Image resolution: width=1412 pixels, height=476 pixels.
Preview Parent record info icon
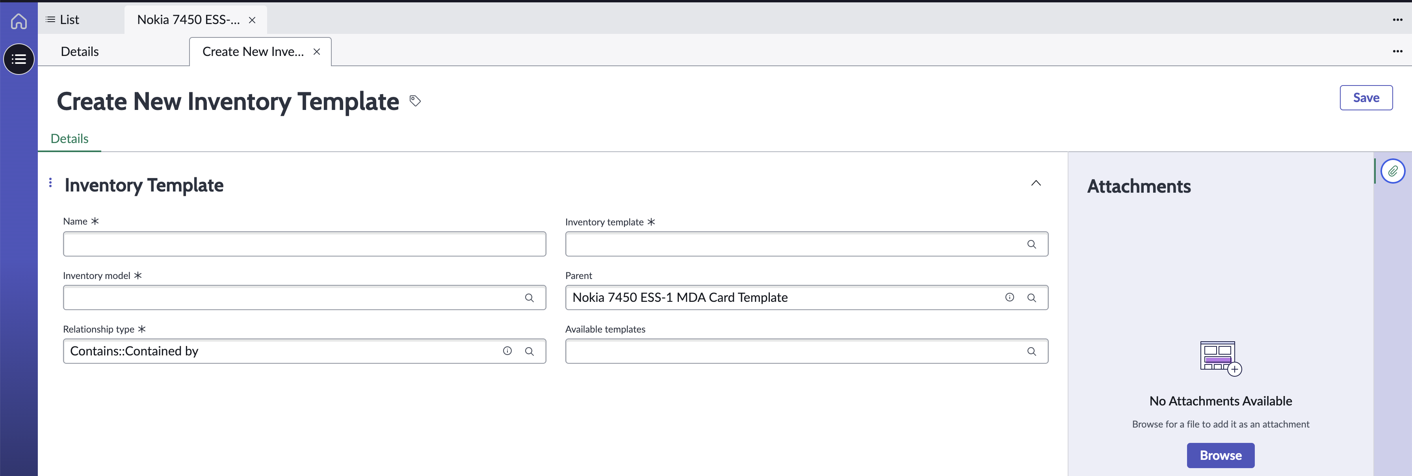coord(1009,297)
